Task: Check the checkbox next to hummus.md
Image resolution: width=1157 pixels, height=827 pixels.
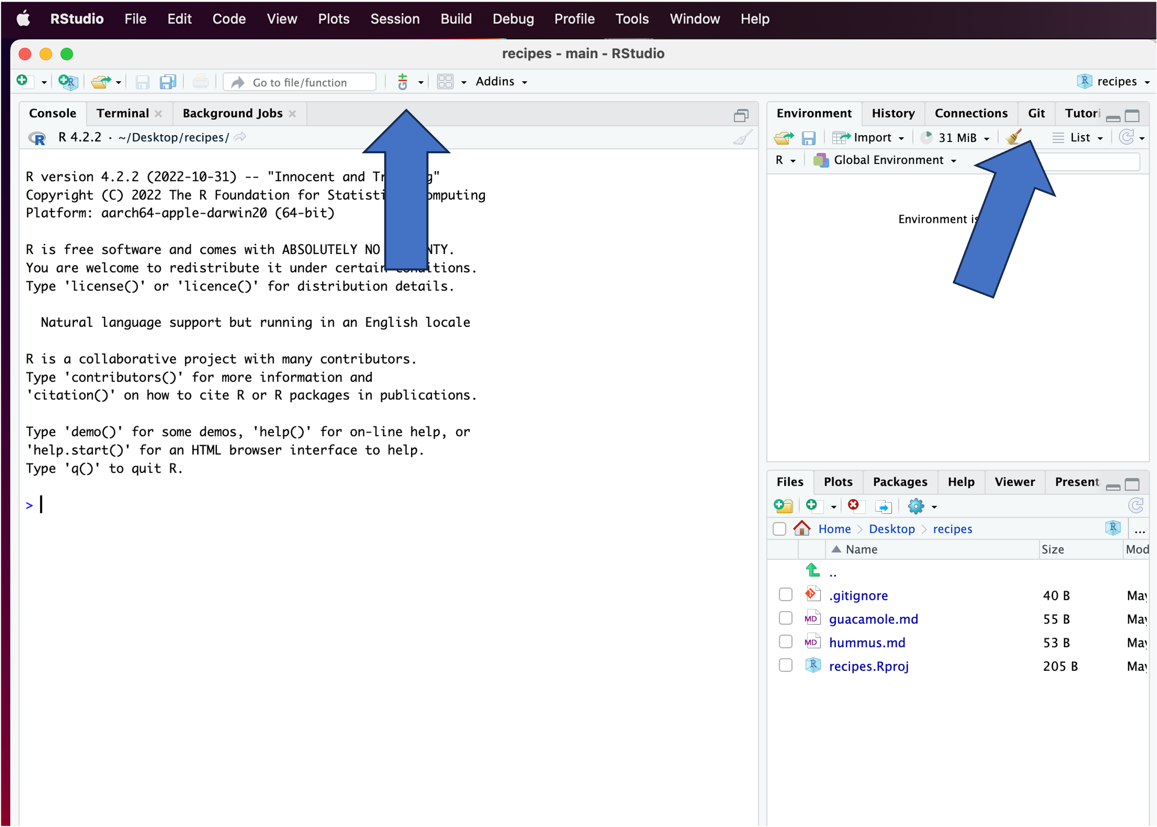Action: pos(785,642)
